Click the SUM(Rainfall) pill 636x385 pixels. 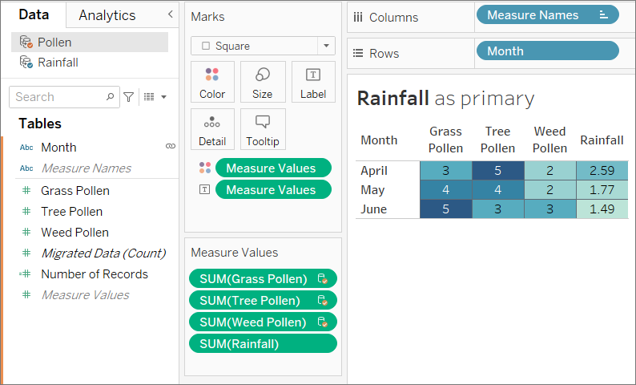(x=263, y=343)
